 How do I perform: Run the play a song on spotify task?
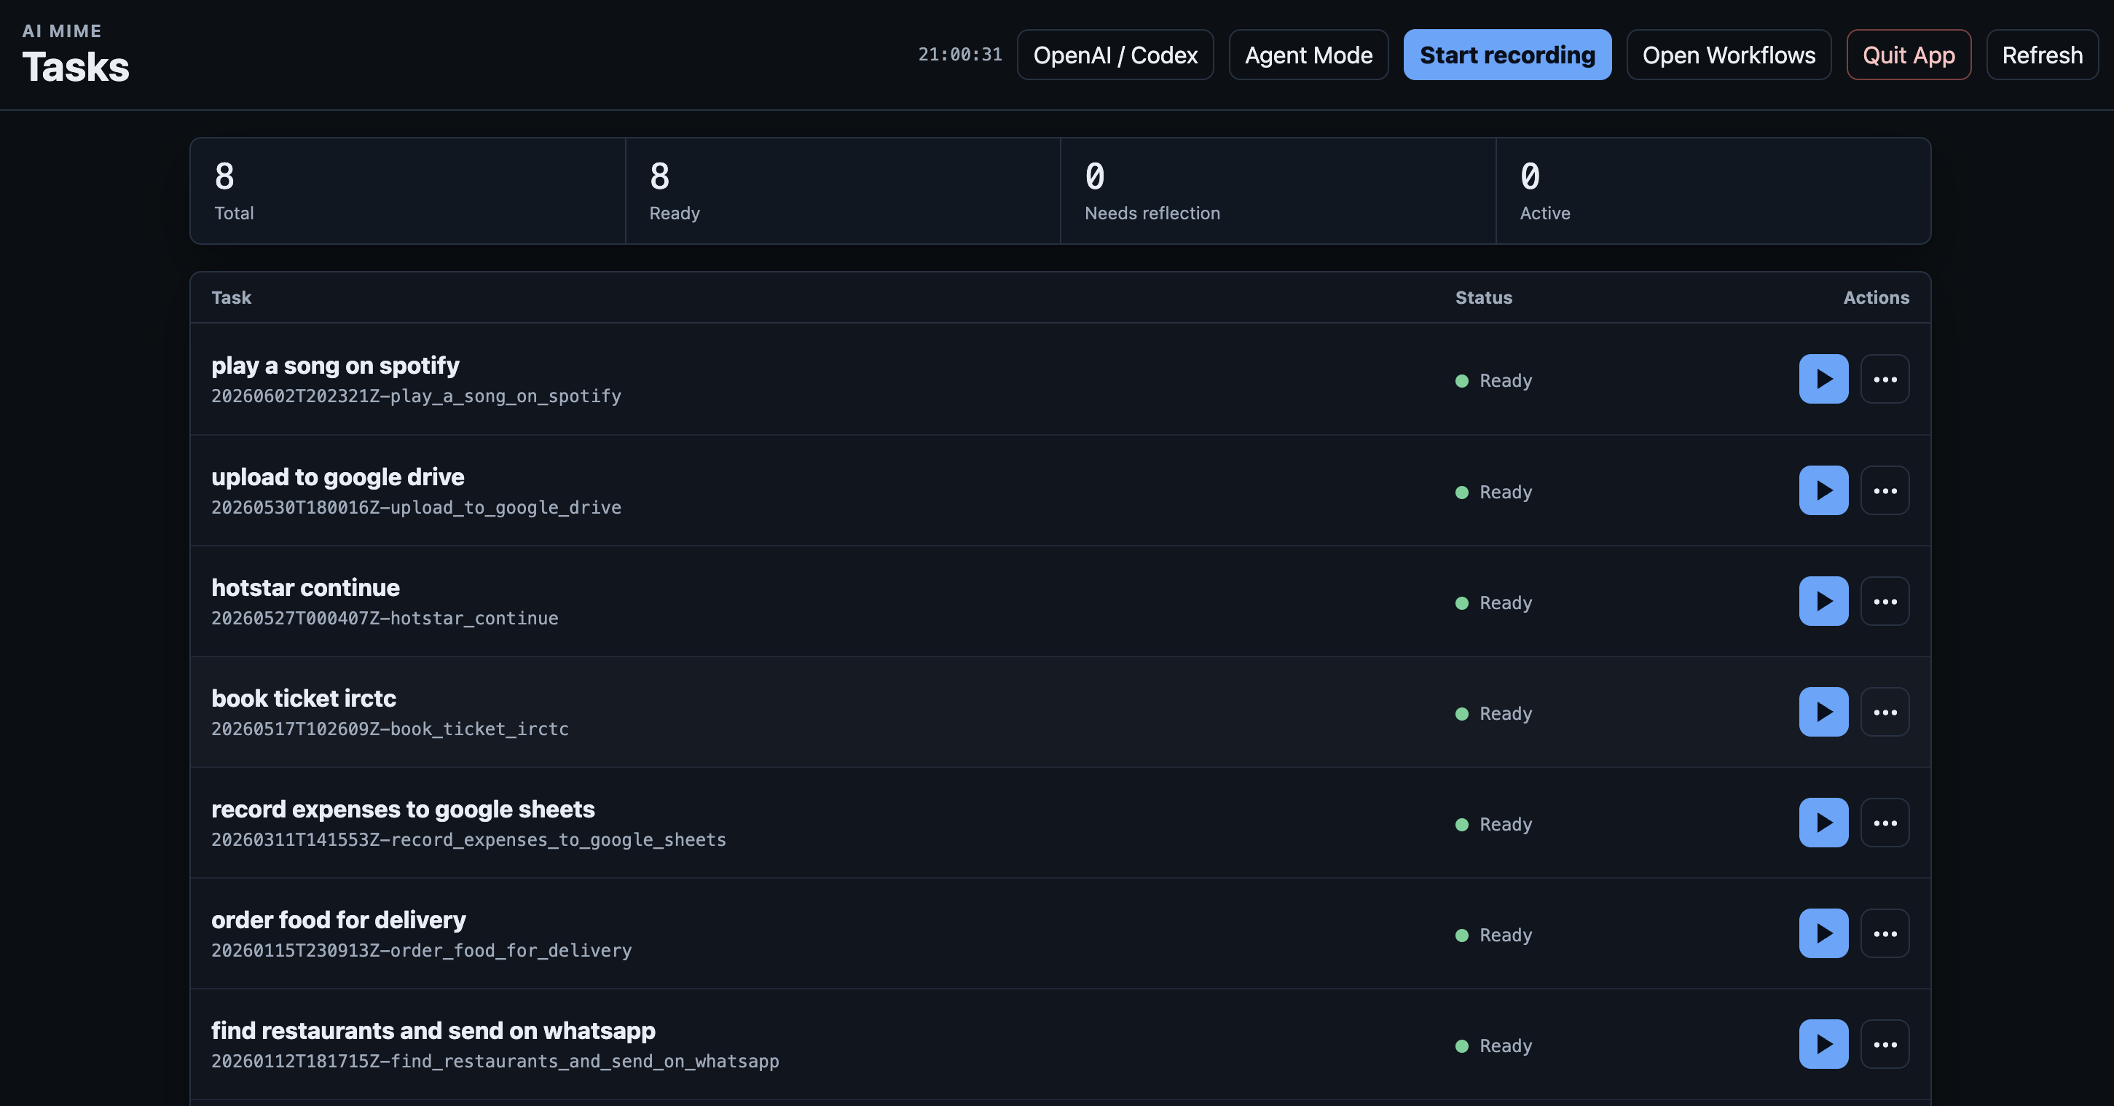pyautogui.click(x=1823, y=380)
